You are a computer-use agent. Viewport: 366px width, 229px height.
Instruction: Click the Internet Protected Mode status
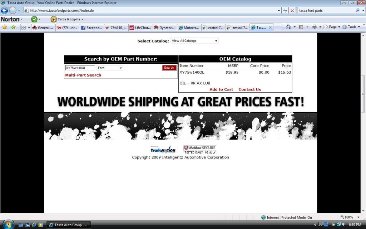coord(286,217)
